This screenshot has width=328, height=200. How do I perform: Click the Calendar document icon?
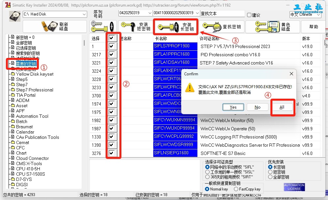pos(13,132)
